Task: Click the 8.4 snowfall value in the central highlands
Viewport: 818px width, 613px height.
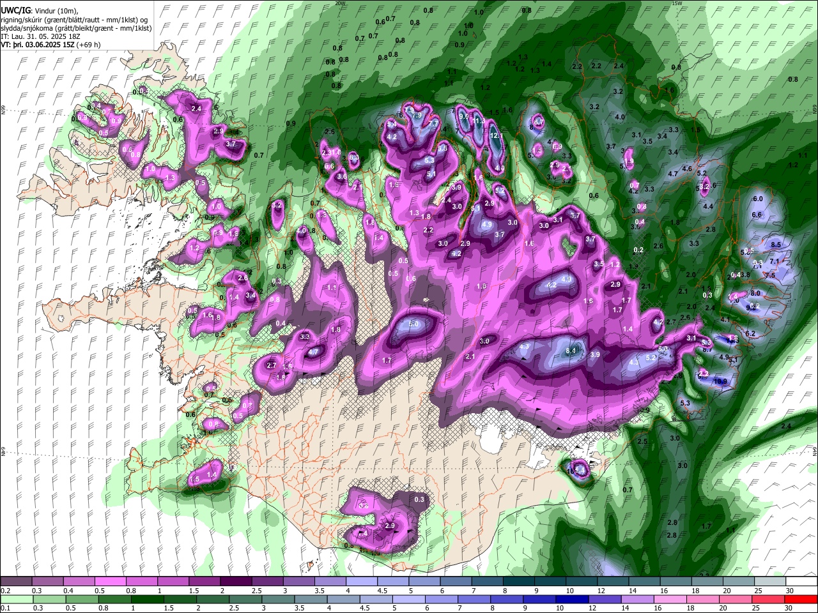Action: point(571,351)
